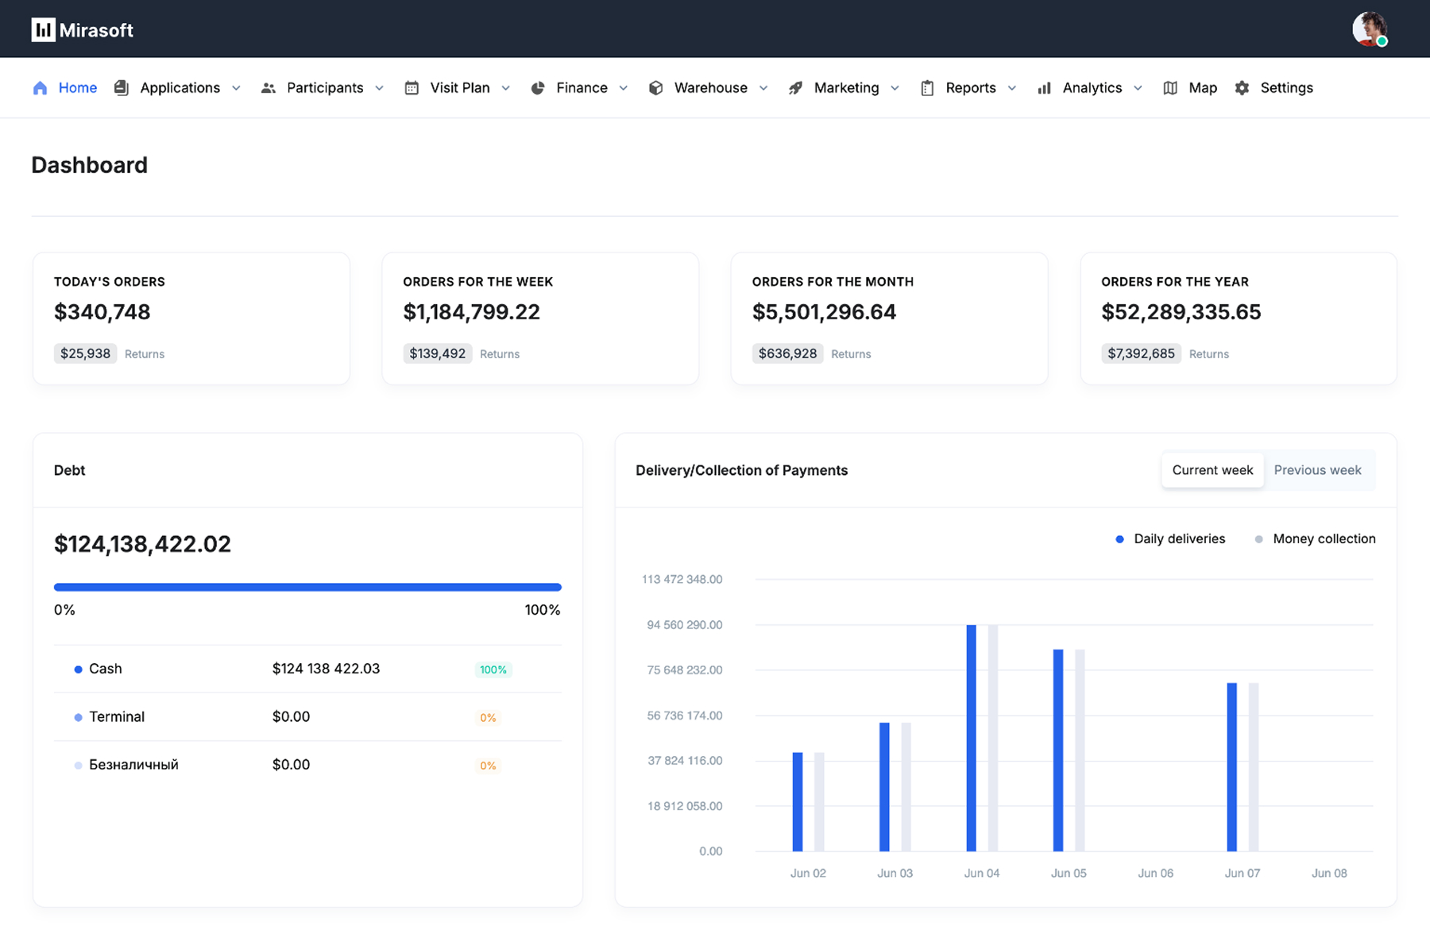Click the Participants people icon
The image size is (1430, 926).
(269, 88)
